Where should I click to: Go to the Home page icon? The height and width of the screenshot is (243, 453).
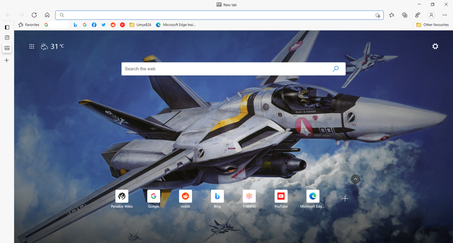[x=47, y=15]
